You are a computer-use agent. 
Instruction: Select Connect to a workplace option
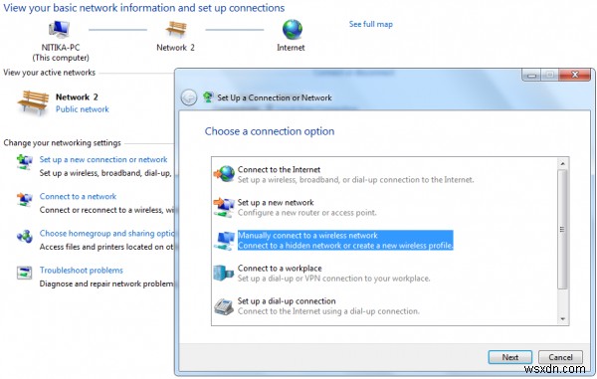point(384,274)
